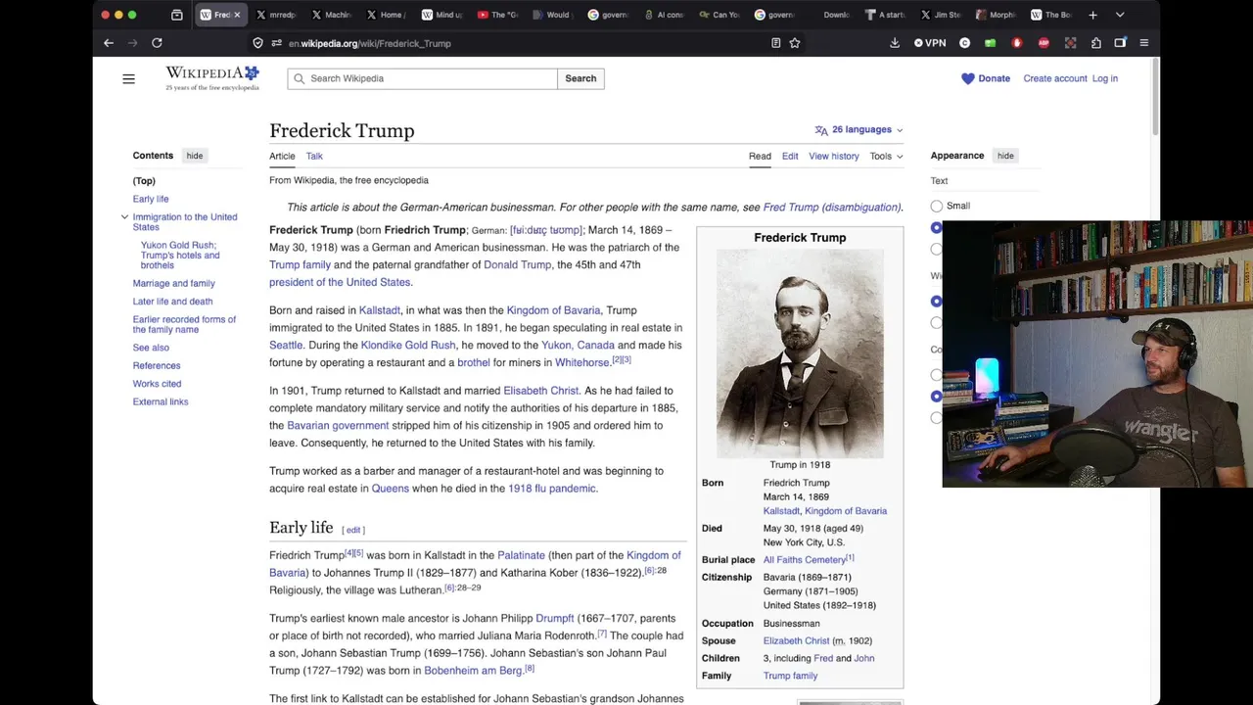The image size is (1253, 705).
Task: Reload the page with the refresh icon
Action: pyautogui.click(x=157, y=43)
